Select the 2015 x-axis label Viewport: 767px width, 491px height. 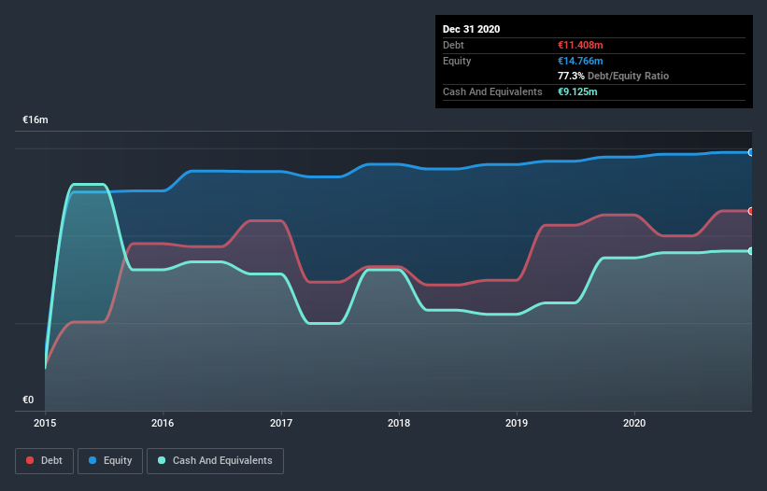tap(45, 423)
